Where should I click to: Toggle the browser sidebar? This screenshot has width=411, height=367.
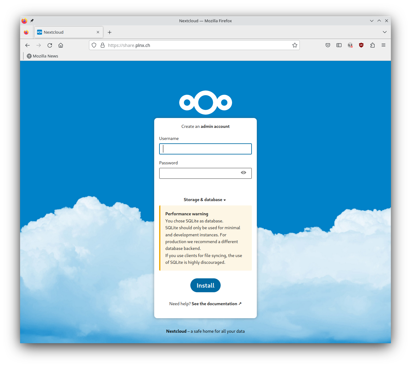pyautogui.click(x=339, y=45)
